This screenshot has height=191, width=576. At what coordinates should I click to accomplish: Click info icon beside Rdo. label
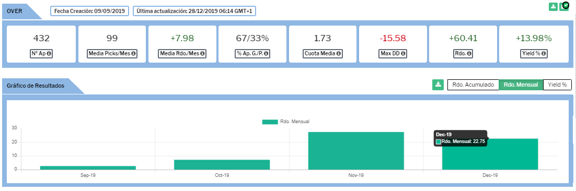(x=468, y=54)
